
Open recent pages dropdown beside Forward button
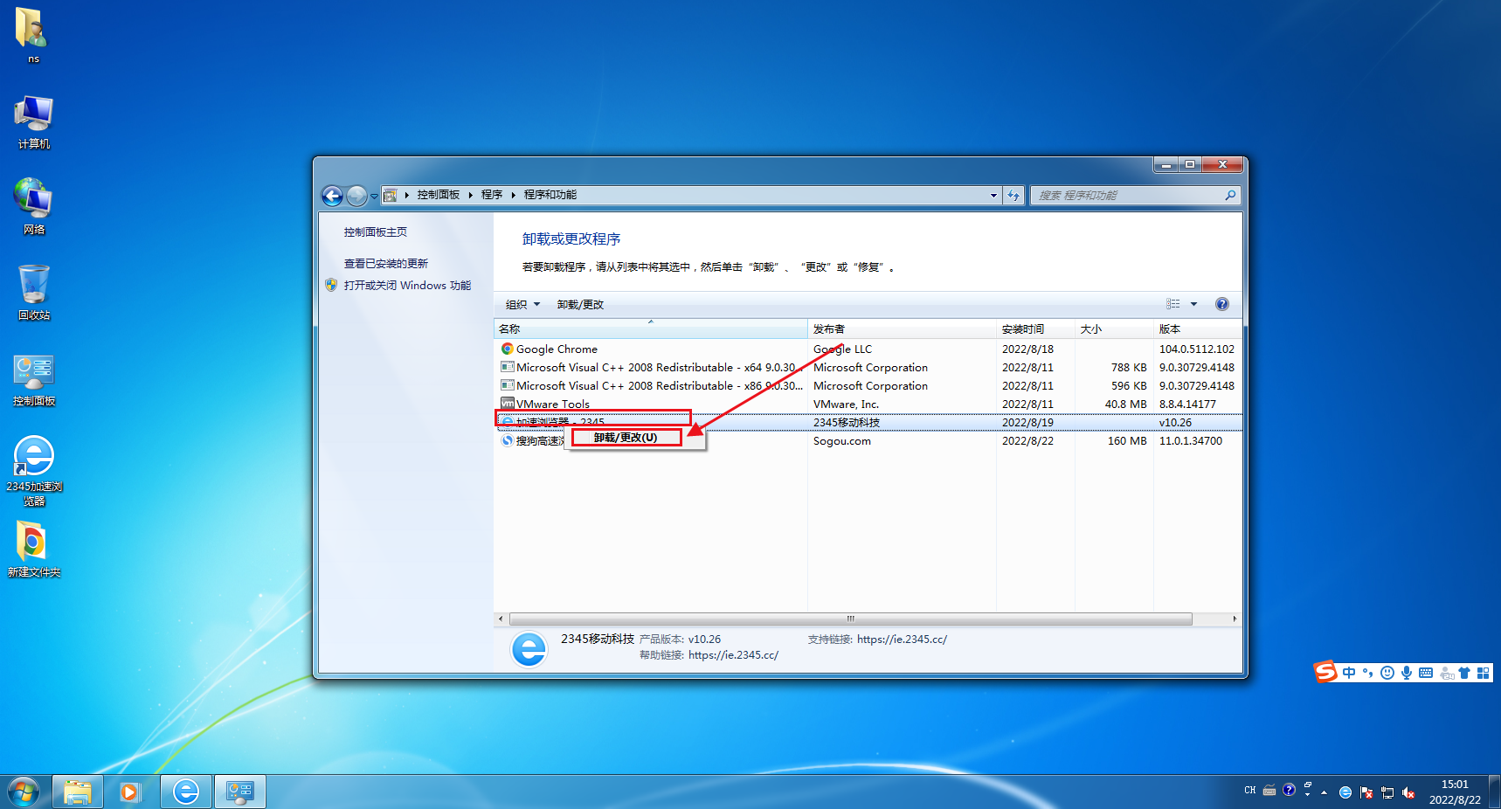click(x=374, y=197)
